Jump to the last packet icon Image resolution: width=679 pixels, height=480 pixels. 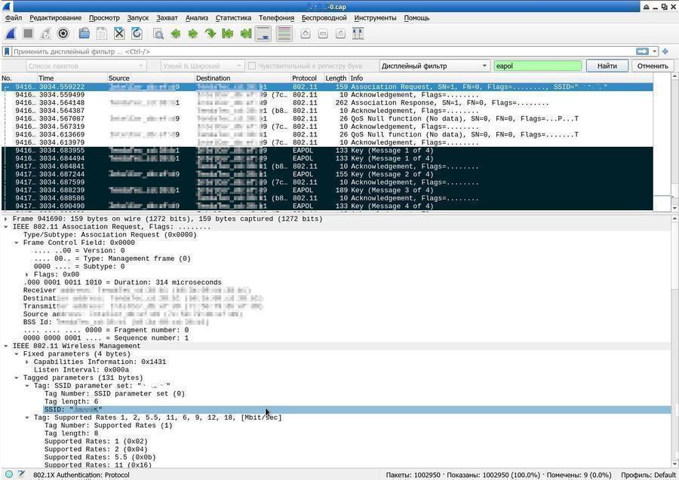245,34
